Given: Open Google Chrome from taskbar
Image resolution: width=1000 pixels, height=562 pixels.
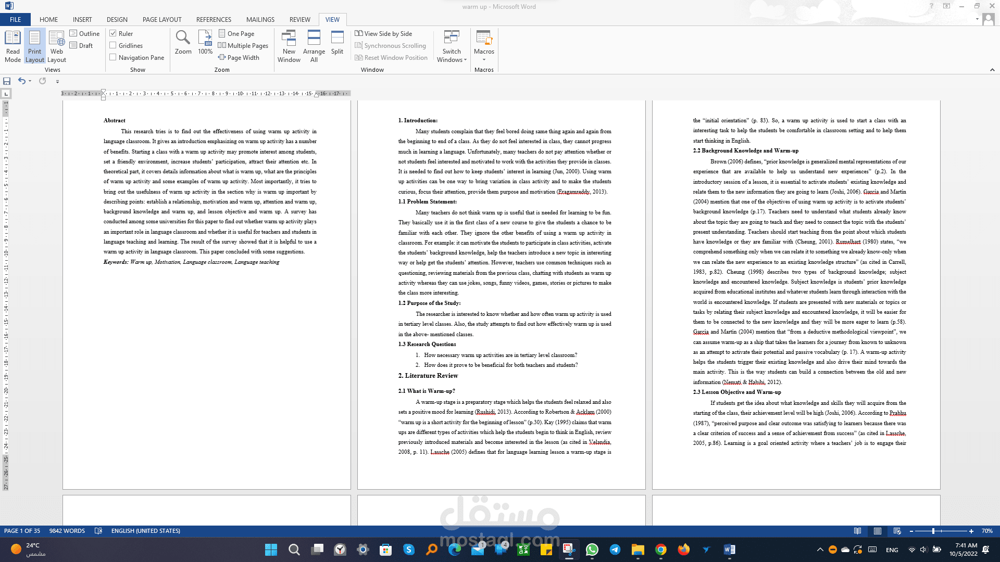Looking at the screenshot, I should (661, 550).
